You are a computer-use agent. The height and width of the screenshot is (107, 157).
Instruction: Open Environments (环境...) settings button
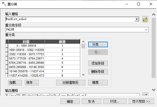115,101
